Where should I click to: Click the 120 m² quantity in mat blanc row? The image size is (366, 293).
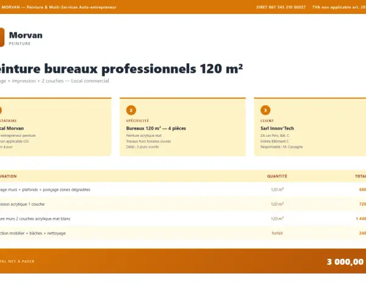278,219
